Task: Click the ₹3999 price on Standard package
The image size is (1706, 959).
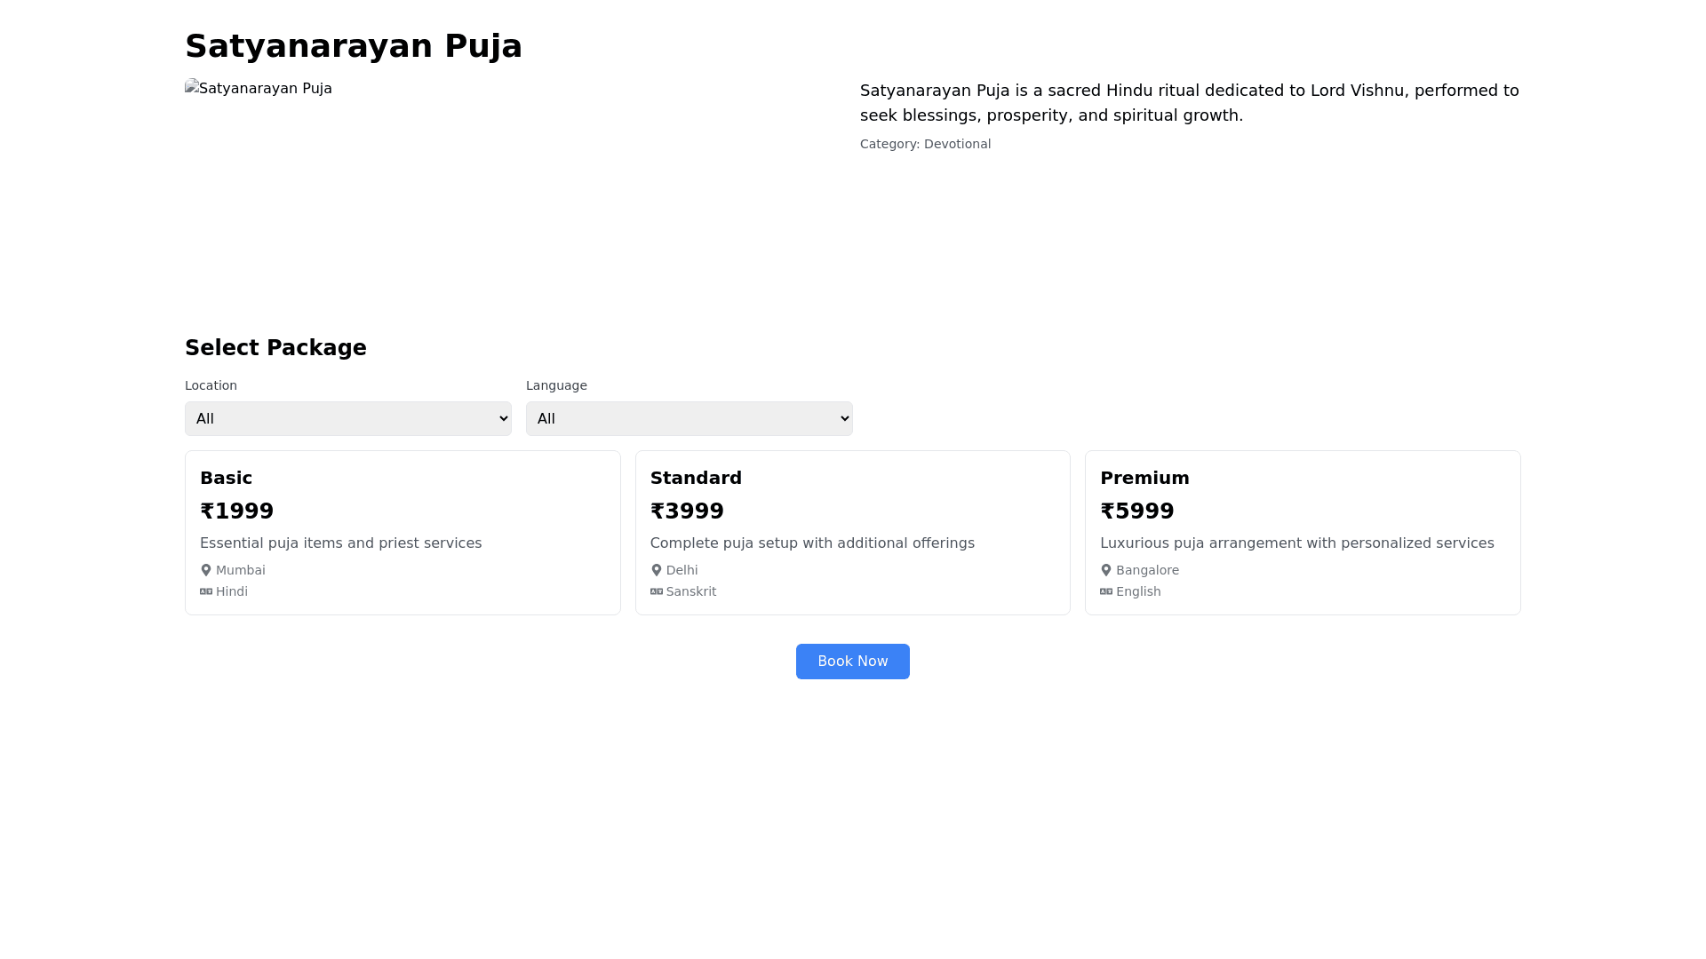Action: click(687, 511)
